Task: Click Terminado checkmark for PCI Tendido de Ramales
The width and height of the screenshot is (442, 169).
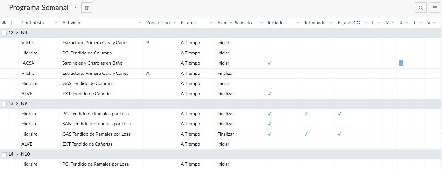Action: tap(306, 114)
